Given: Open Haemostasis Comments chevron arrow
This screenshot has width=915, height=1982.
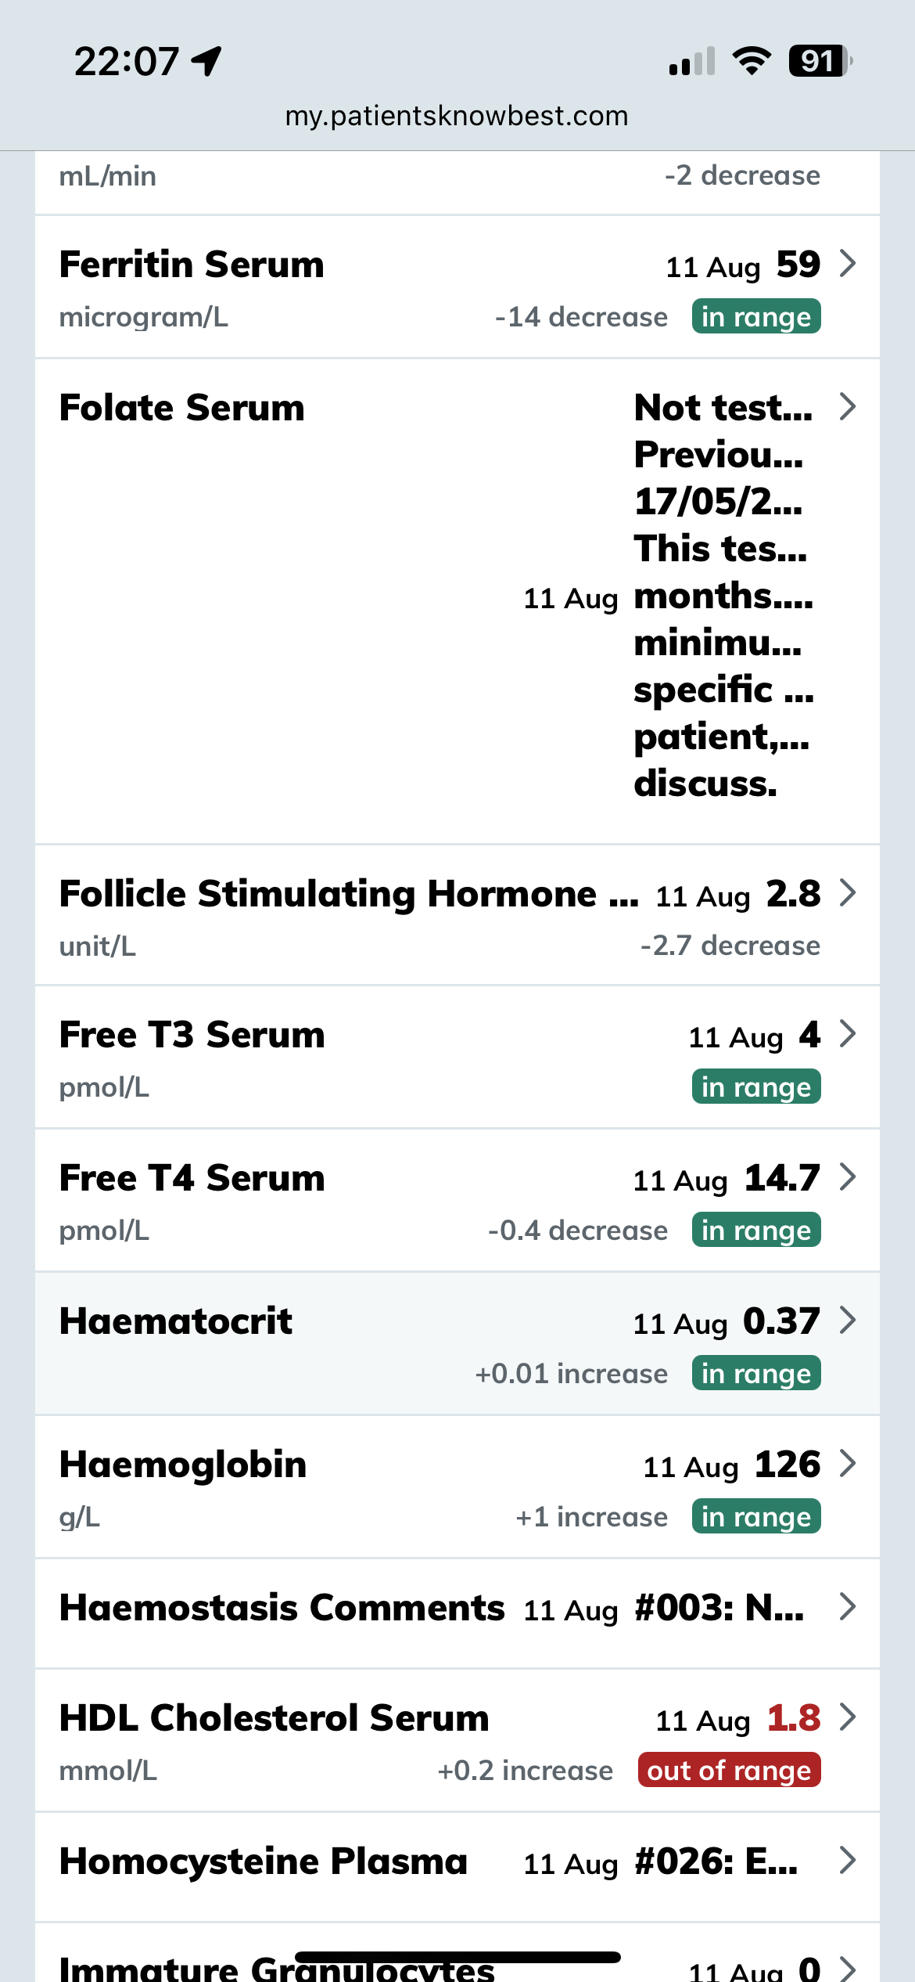Looking at the screenshot, I should [847, 1606].
